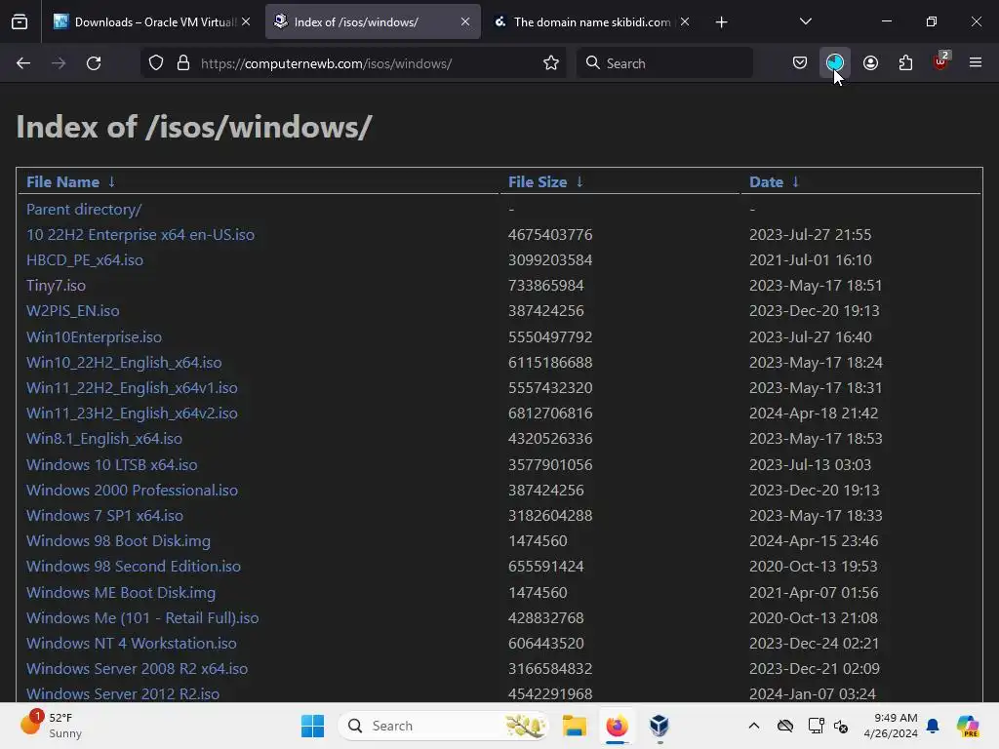Click the date 2024-Apr-18 21:42
Screen dimensions: 999x749
813,414
